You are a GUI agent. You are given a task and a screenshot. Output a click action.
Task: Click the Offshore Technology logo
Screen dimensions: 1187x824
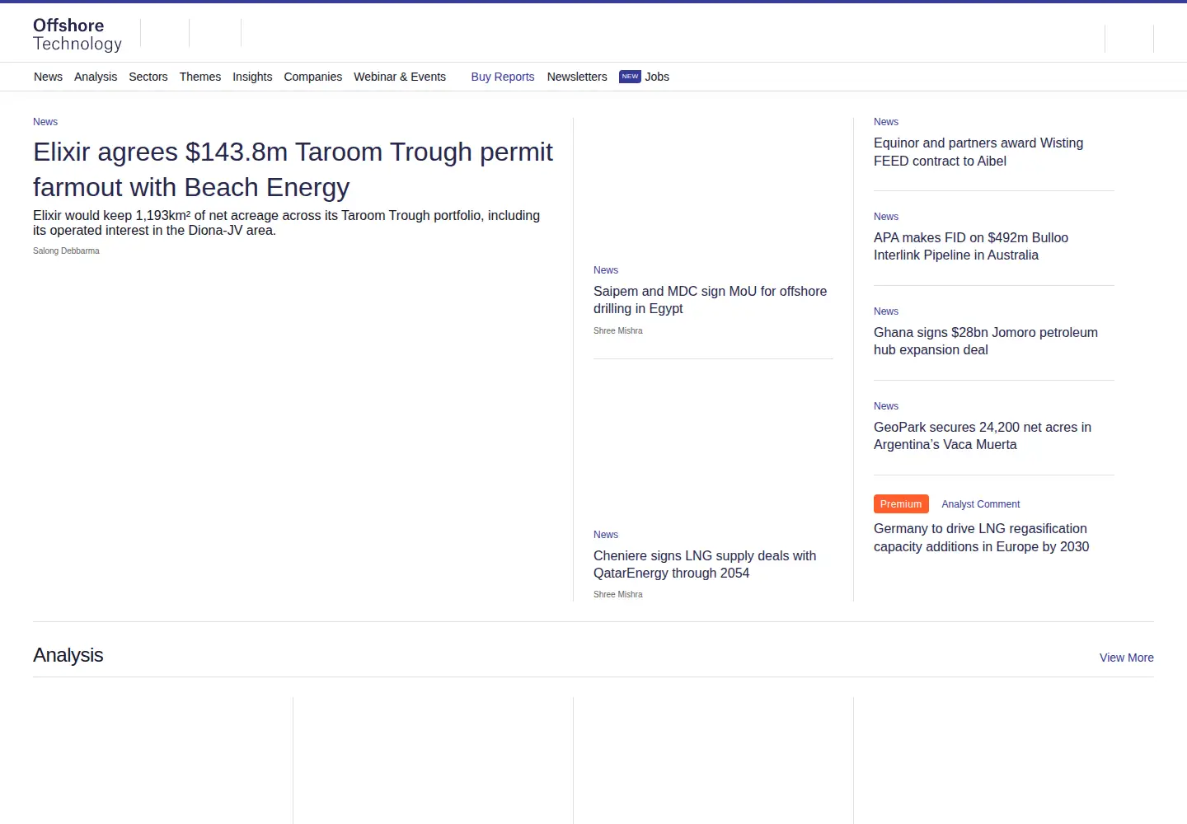pos(77,35)
